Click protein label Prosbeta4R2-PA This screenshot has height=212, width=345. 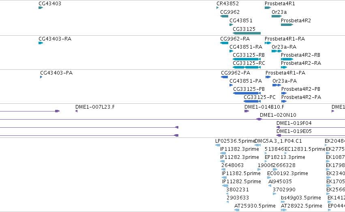point(301,97)
